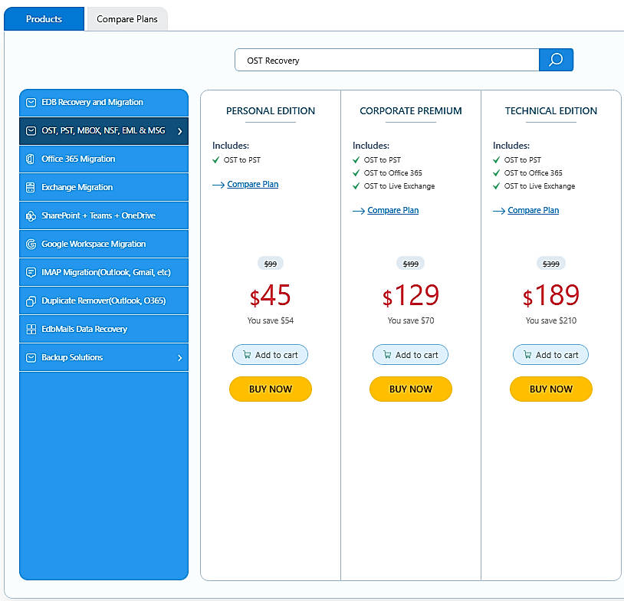Open Office 365 Migration category
This screenshot has width=624, height=601.
103,159
